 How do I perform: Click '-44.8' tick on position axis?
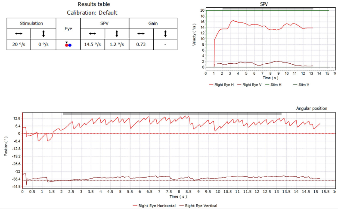[16, 187]
